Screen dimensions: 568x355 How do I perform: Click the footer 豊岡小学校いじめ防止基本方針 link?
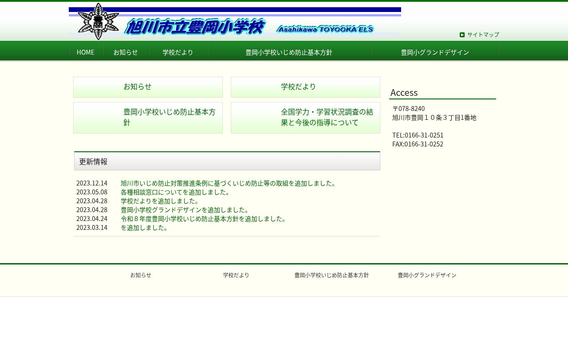[331, 275]
